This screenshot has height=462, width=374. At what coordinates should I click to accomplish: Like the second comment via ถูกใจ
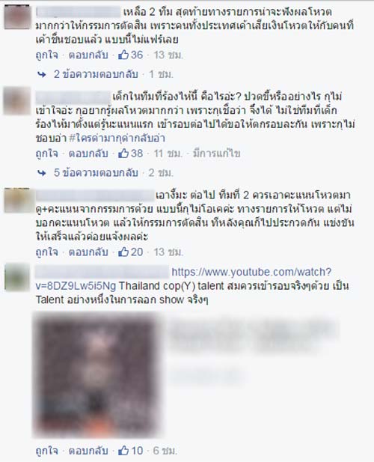[x=47, y=154]
